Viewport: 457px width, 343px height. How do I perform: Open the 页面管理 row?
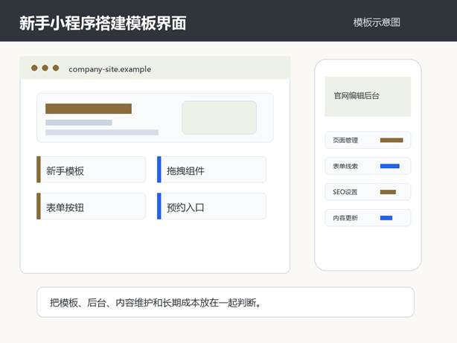(368, 140)
